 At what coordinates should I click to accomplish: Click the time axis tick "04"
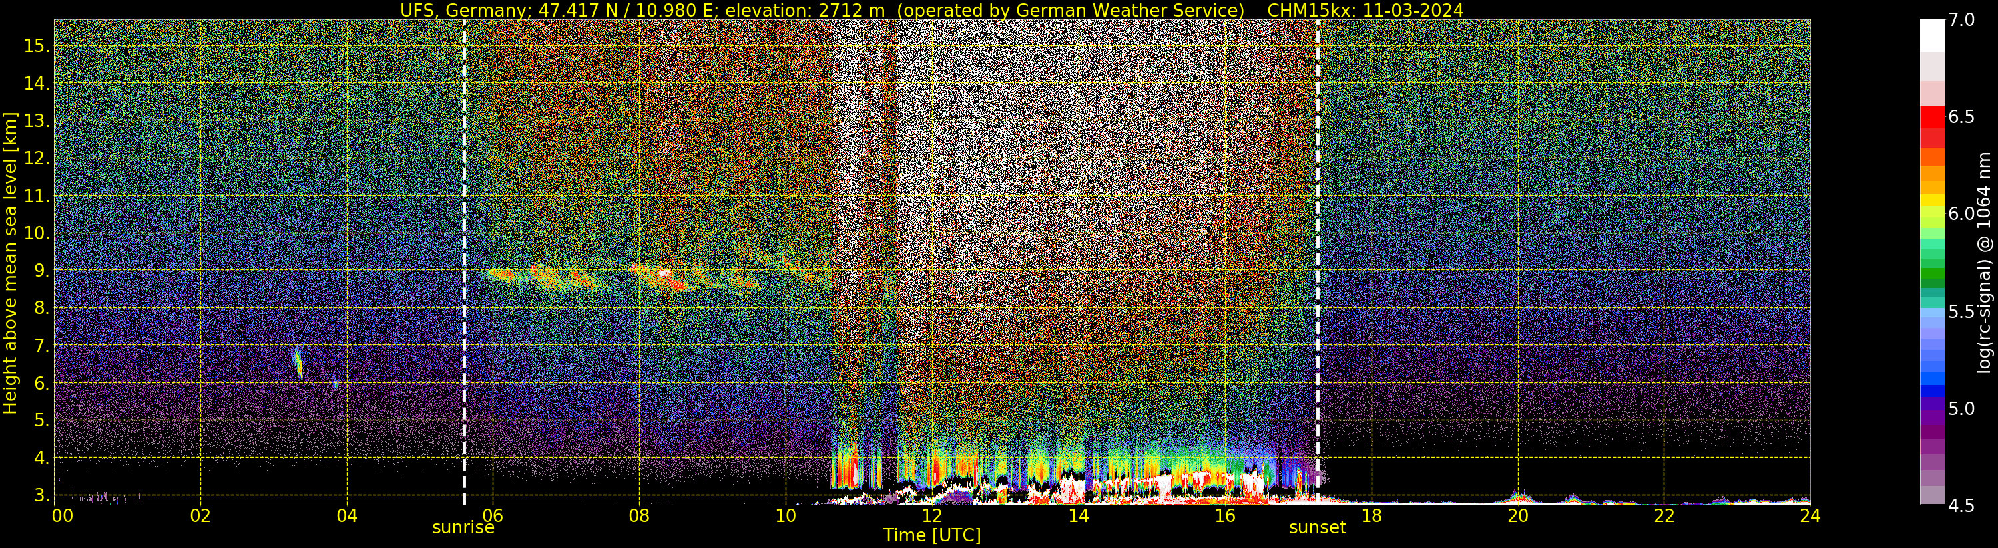tap(347, 515)
